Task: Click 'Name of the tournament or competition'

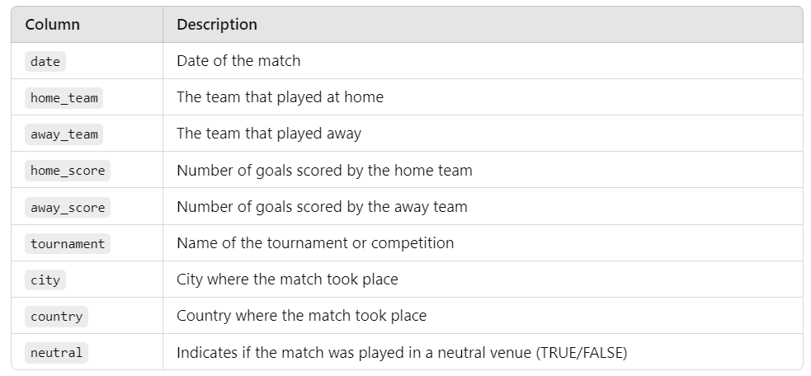Action: 315,243
